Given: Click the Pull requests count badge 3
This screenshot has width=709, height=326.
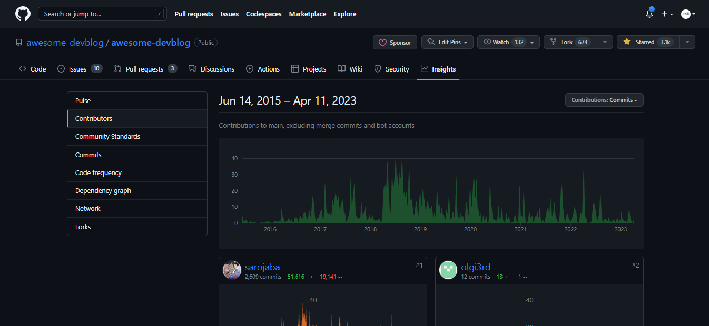Looking at the screenshot, I should pyautogui.click(x=172, y=68).
